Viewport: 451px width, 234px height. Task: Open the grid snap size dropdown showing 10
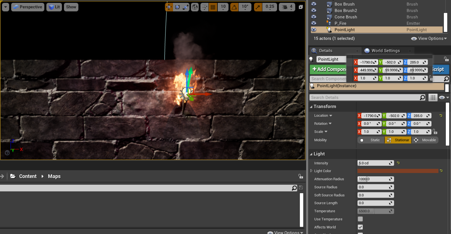223,7
